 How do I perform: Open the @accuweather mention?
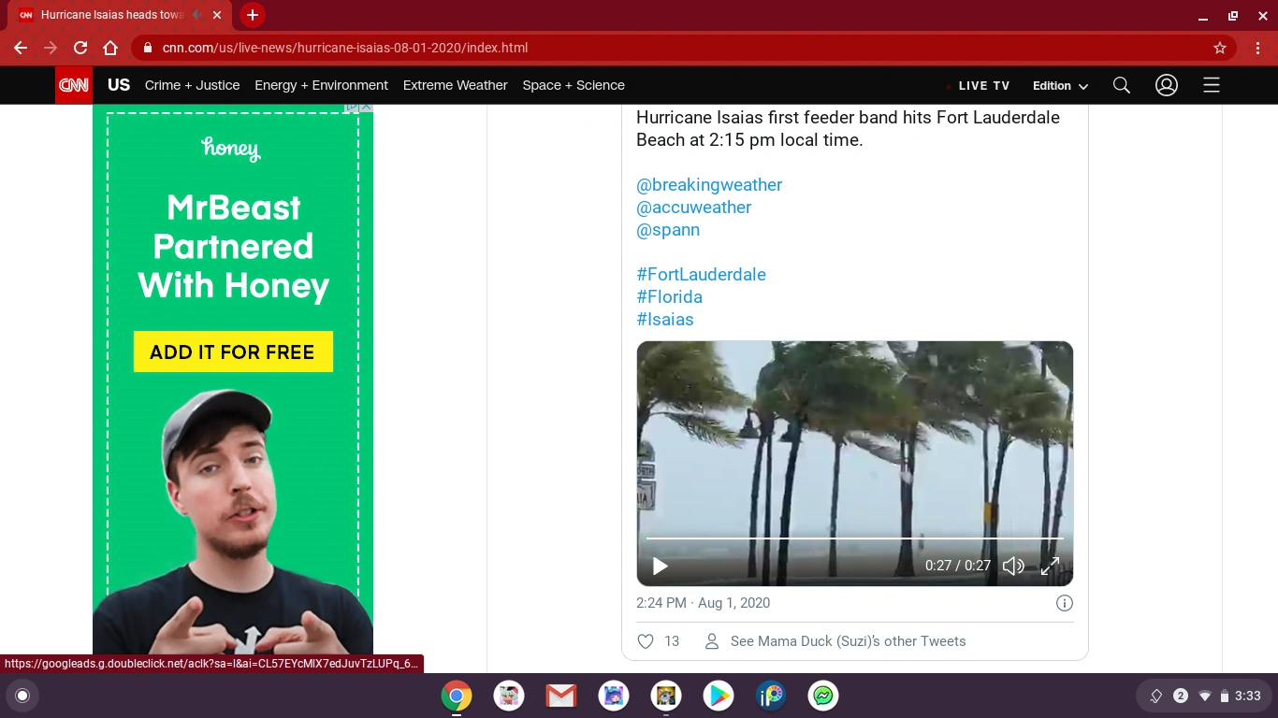[694, 208]
